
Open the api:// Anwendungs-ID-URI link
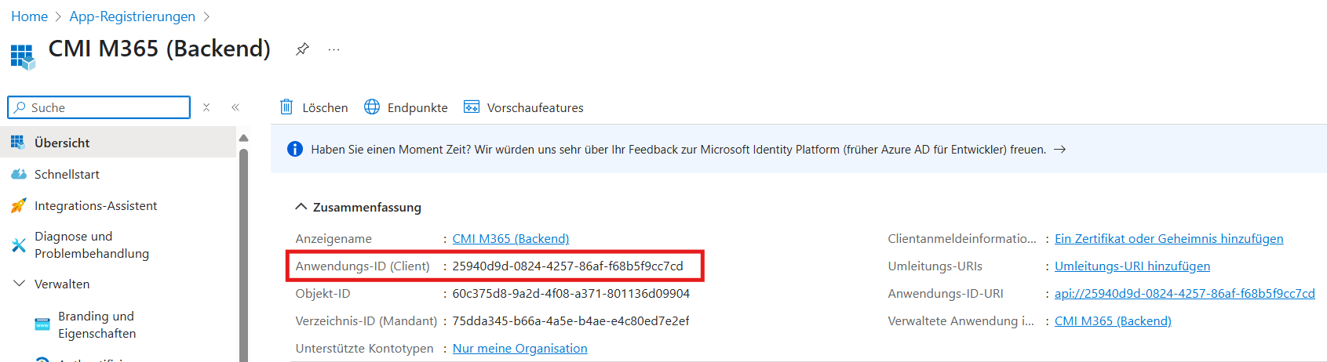1185,293
